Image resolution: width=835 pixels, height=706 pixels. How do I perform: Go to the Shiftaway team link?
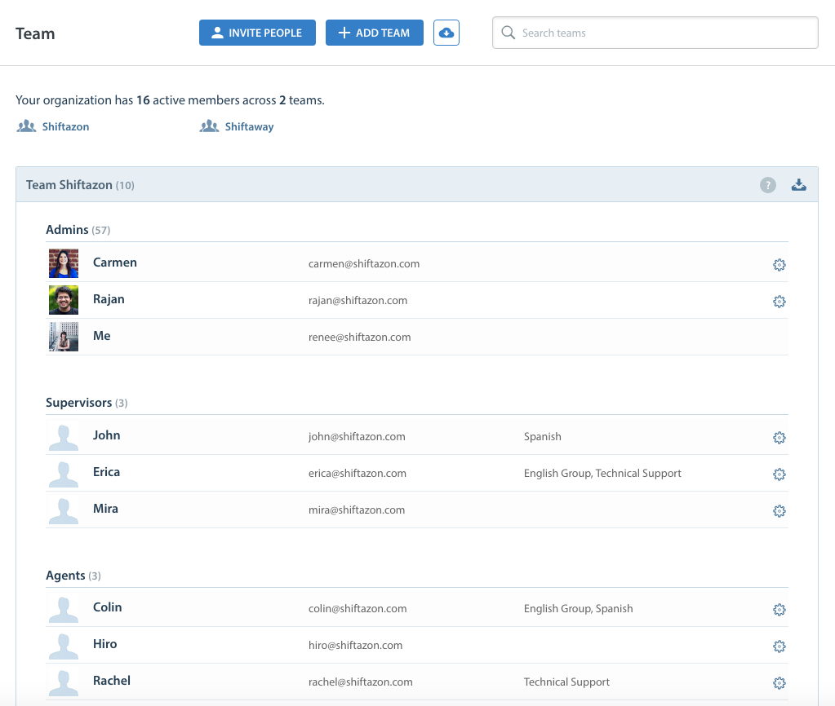click(x=249, y=127)
